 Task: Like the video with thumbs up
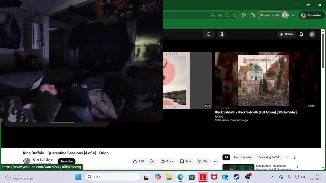[x=139, y=161]
